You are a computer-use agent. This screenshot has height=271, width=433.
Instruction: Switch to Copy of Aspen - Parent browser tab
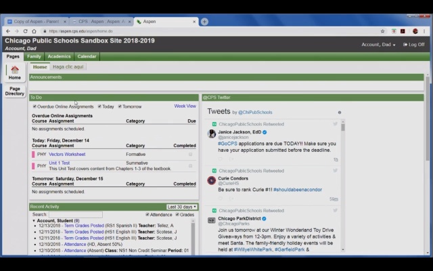pyautogui.click(x=37, y=22)
